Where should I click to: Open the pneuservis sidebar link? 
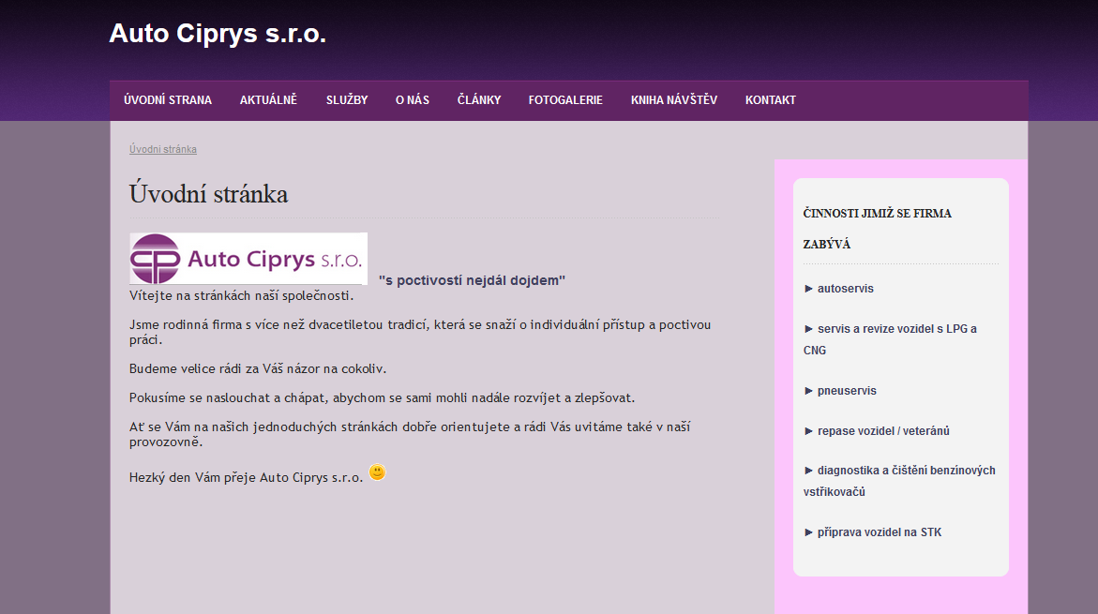click(x=847, y=391)
